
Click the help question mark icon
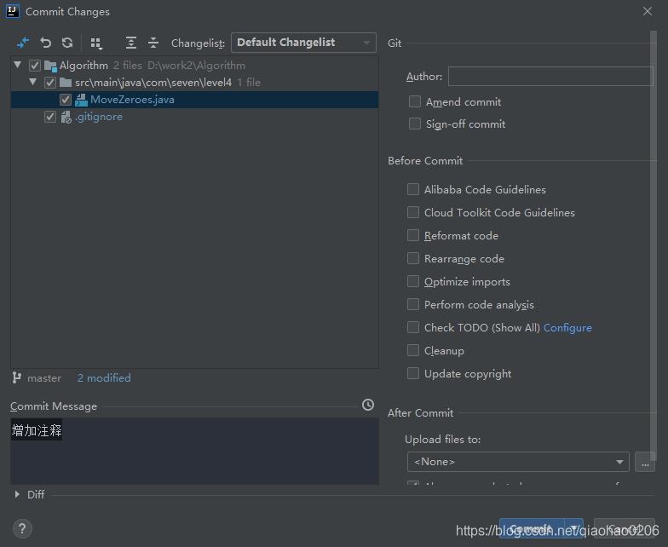point(23,529)
